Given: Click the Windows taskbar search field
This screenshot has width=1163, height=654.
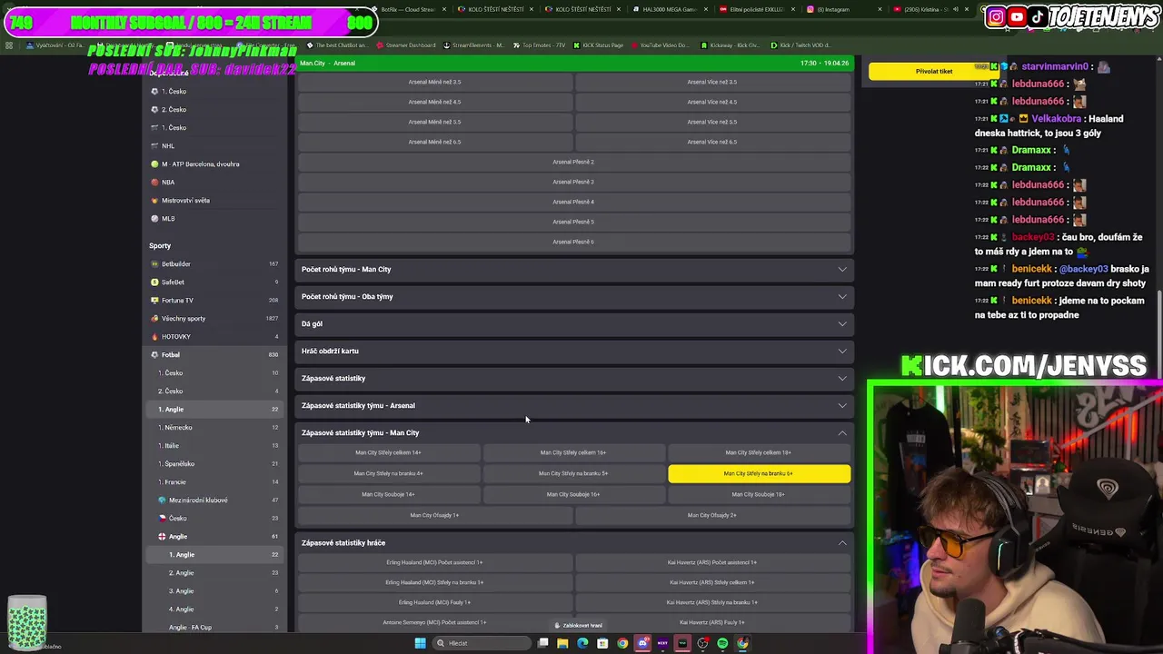Looking at the screenshot, I should (482, 643).
